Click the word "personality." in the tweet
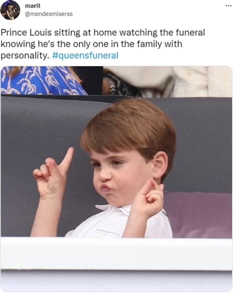The width and height of the screenshot is (237, 294). [25, 55]
